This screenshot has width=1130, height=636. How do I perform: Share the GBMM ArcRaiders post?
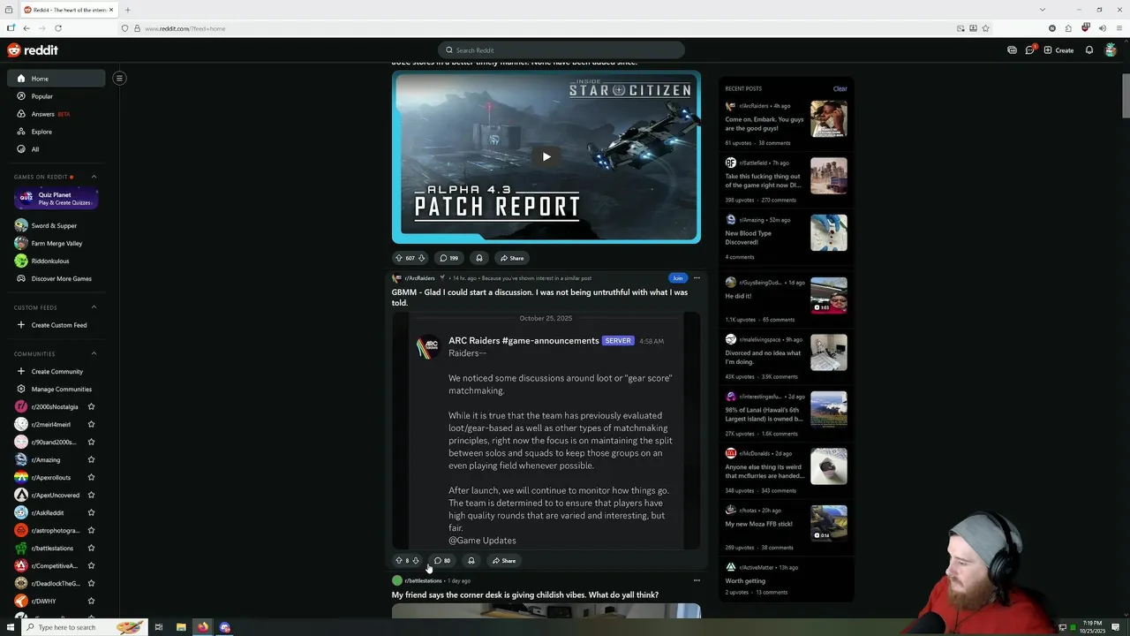pos(504,560)
